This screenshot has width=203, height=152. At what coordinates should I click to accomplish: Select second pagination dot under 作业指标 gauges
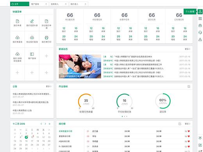[125, 117]
